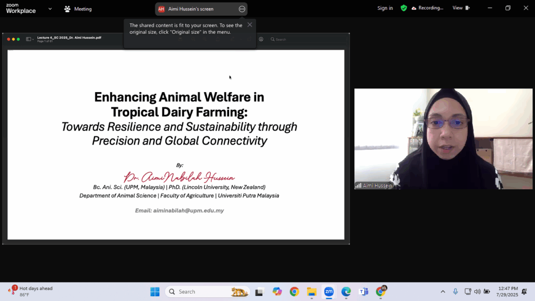Image resolution: width=535 pixels, height=301 pixels.
Task: Click the green encryption shield icon
Action: pyautogui.click(x=404, y=8)
